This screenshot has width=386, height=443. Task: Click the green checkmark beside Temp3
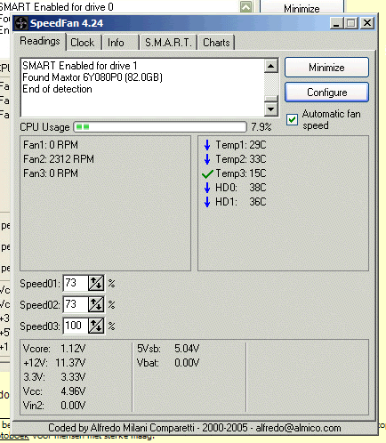(207, 173)
